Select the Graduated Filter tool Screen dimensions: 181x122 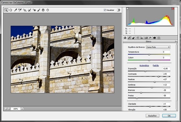pyautogui.click(x=43, y=10)
